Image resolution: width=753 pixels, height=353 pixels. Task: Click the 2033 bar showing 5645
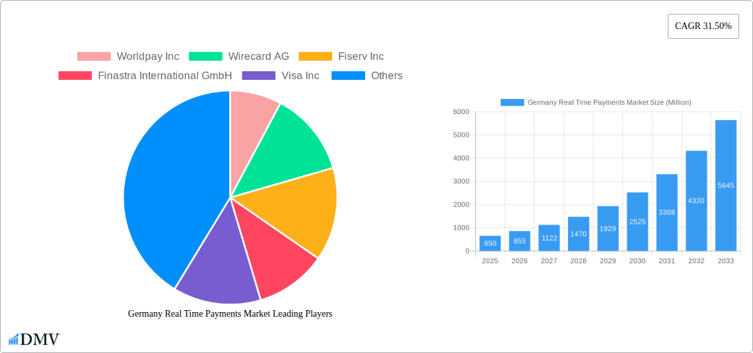coord(726,185)
